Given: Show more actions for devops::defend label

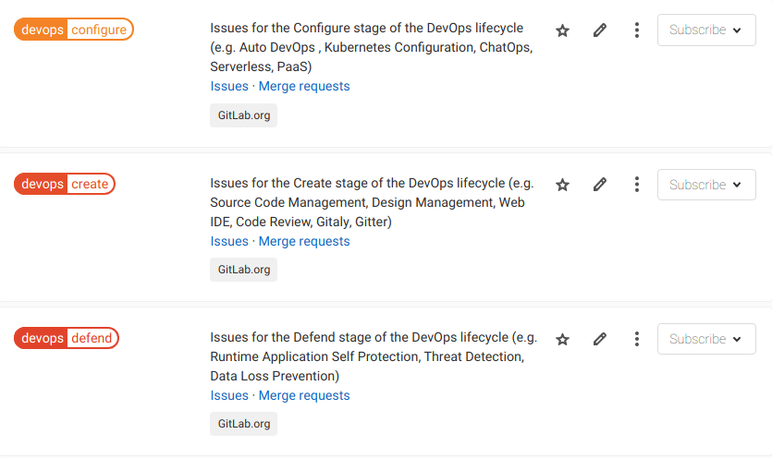Looking at the screenshot, I should coord(637,339).
